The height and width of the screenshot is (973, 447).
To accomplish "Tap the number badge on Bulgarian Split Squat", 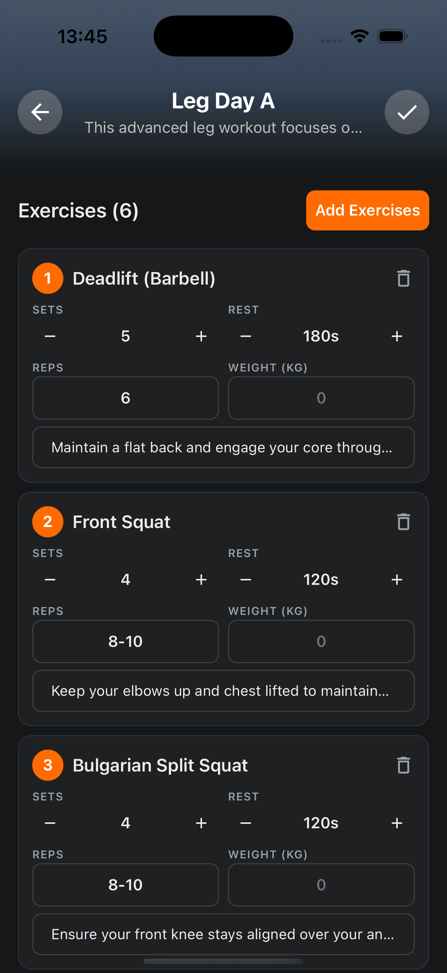I will pos(47,765).
